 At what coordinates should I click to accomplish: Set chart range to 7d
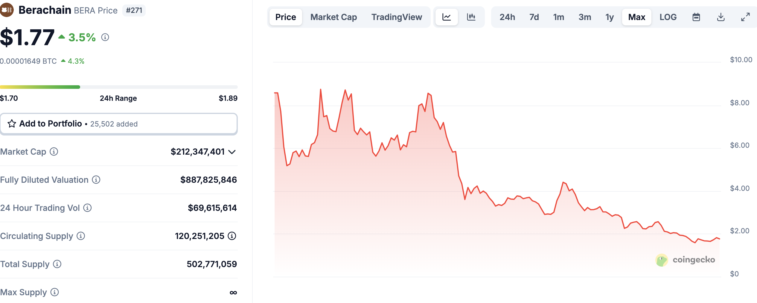tap(534, 17)
